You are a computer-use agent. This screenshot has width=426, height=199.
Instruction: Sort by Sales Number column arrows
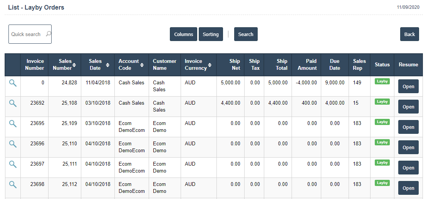click(x=74, y=65)
